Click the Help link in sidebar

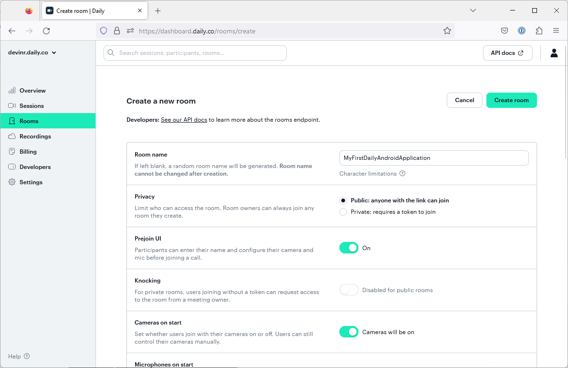click(14, 357)
